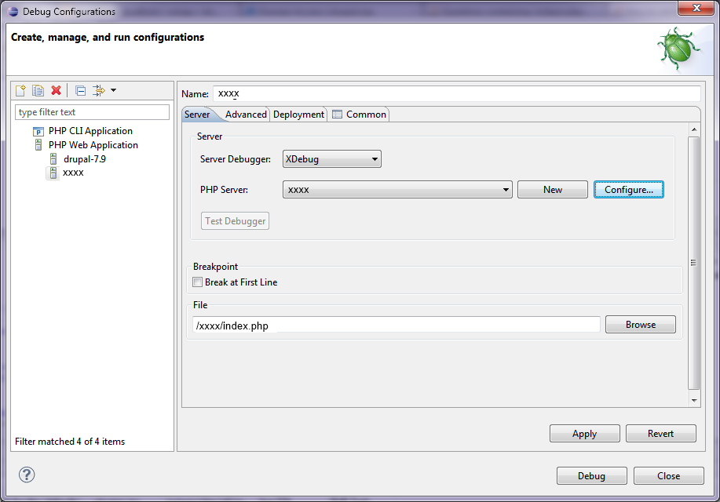Image resolution: width=720 pixels, height=502 pixels.
Task: Close window with title bar X
Action: (696, 8)
